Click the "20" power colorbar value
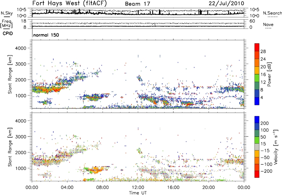 coord(263,67)
